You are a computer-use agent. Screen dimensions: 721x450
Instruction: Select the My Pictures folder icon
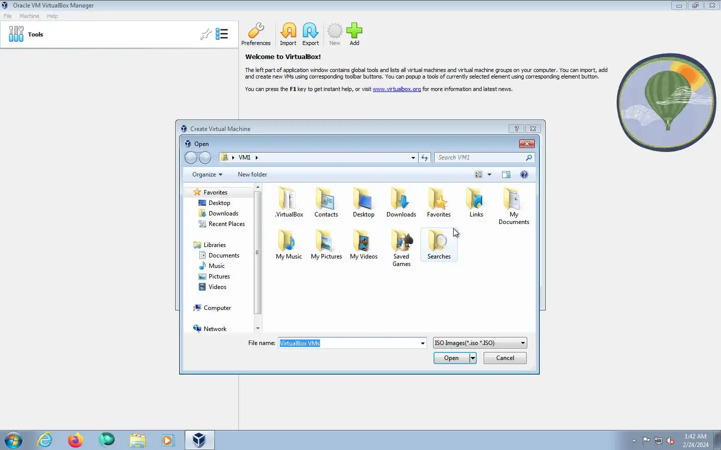326,244
